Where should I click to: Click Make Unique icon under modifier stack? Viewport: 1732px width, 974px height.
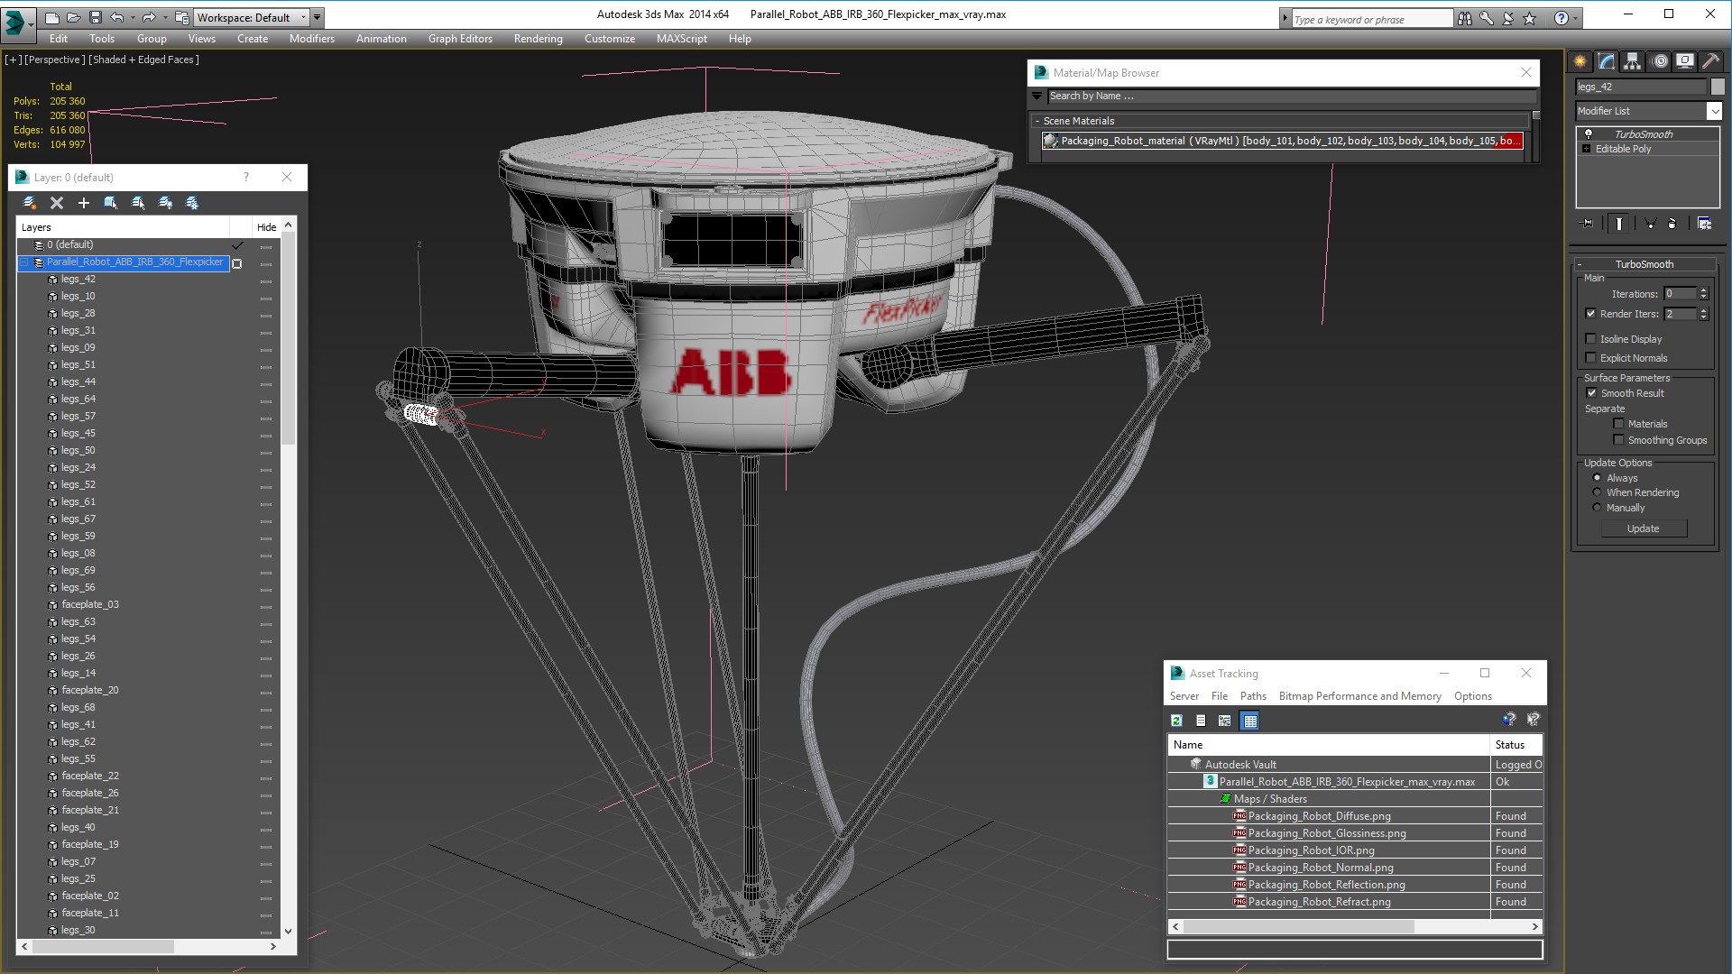point(1650,224)
